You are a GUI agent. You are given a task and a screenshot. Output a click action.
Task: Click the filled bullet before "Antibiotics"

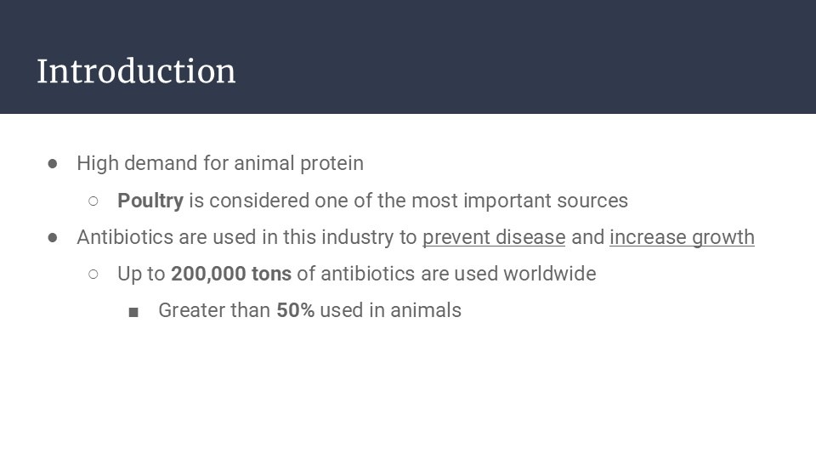coord(53,237)
